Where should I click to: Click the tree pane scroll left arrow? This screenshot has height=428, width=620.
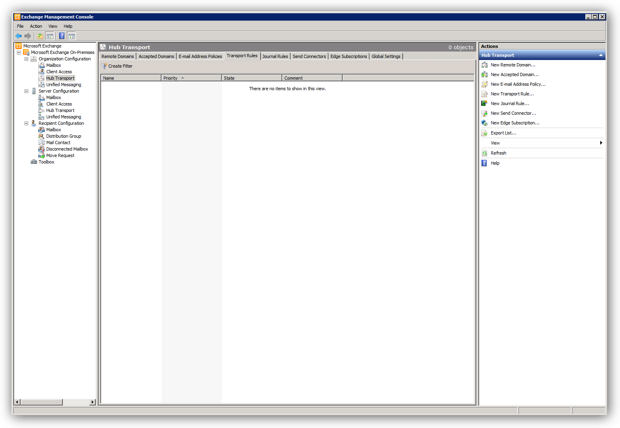click(17, 402)
